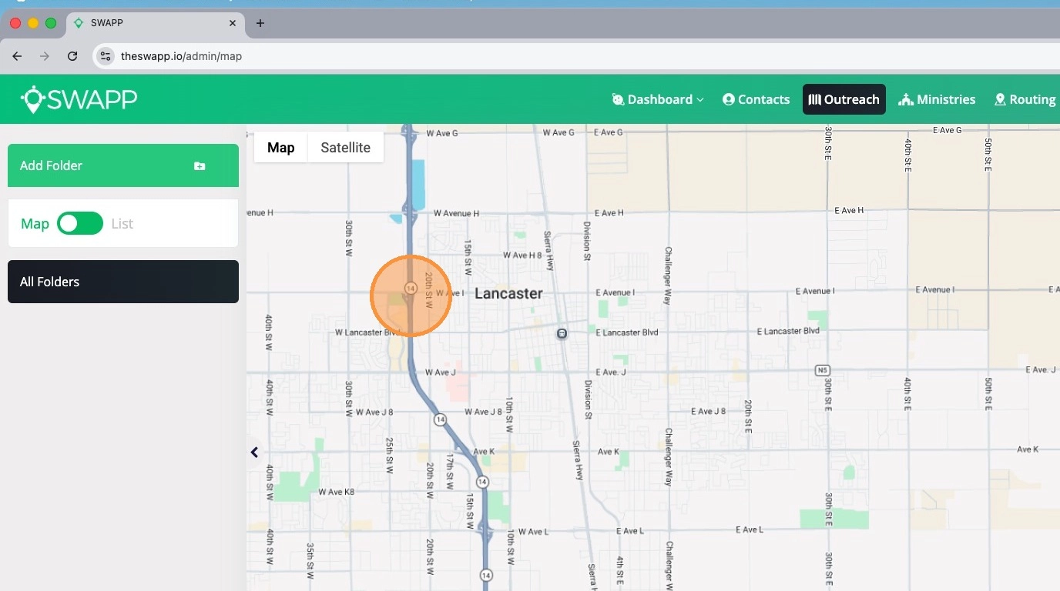The image size is (1060, 591).
Task: Click the 35th St W street label
Action: coord(310,561)
